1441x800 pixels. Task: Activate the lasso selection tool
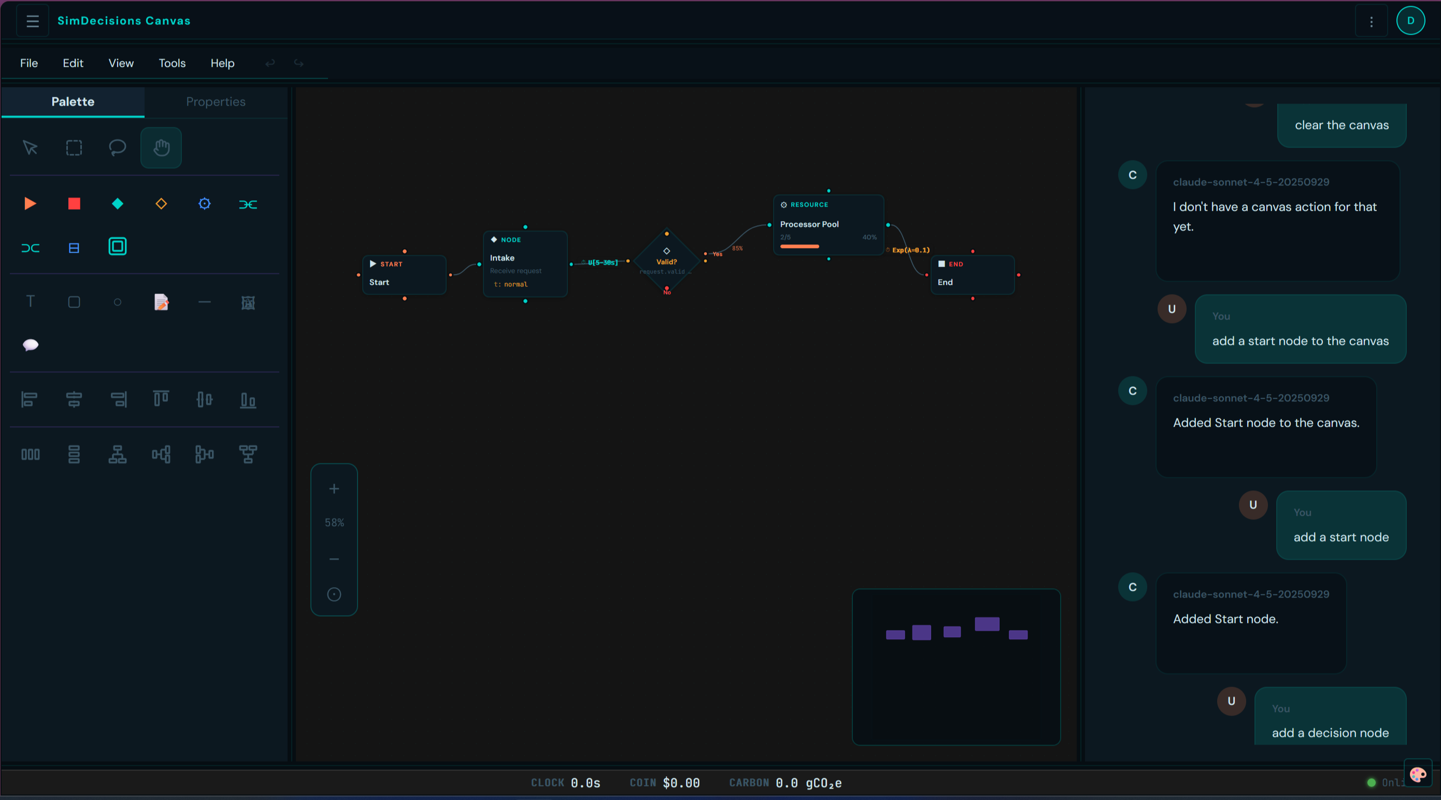(x=118, y=148)
